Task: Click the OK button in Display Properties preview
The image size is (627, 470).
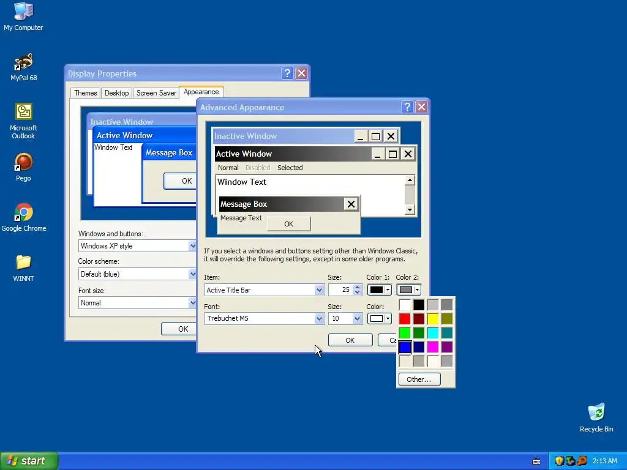Action: point(180,181)
